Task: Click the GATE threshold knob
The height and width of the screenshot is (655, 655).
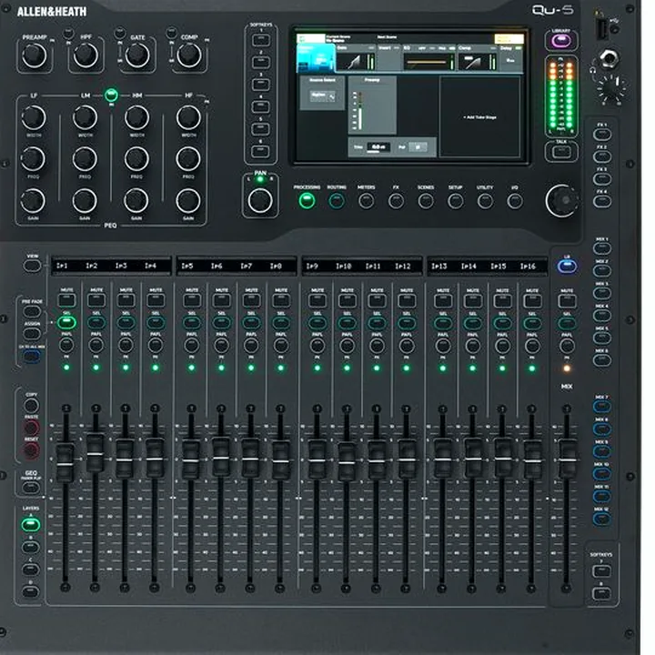Action: [137, 55]
